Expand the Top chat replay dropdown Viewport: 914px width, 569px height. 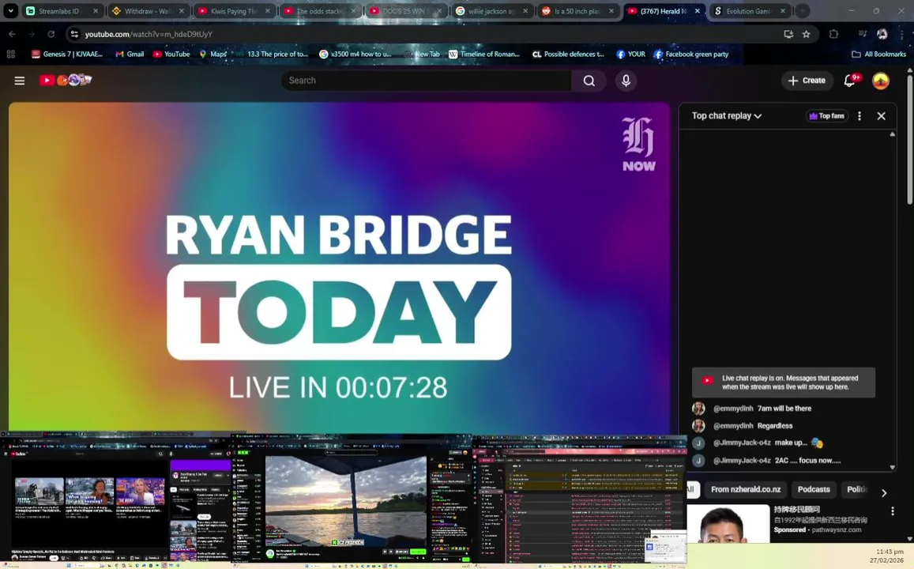(x=727, y=116)
